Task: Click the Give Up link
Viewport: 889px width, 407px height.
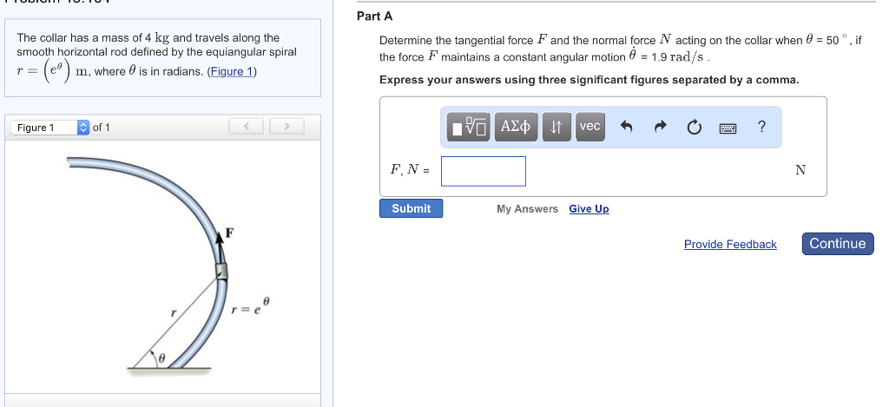Action: [x=589, y=209]
